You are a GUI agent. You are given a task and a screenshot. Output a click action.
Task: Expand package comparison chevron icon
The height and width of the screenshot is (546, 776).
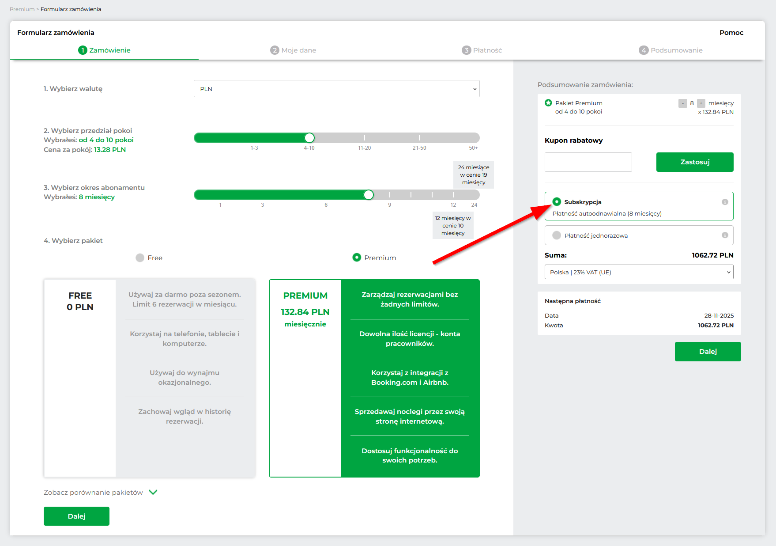click(153, 492)
